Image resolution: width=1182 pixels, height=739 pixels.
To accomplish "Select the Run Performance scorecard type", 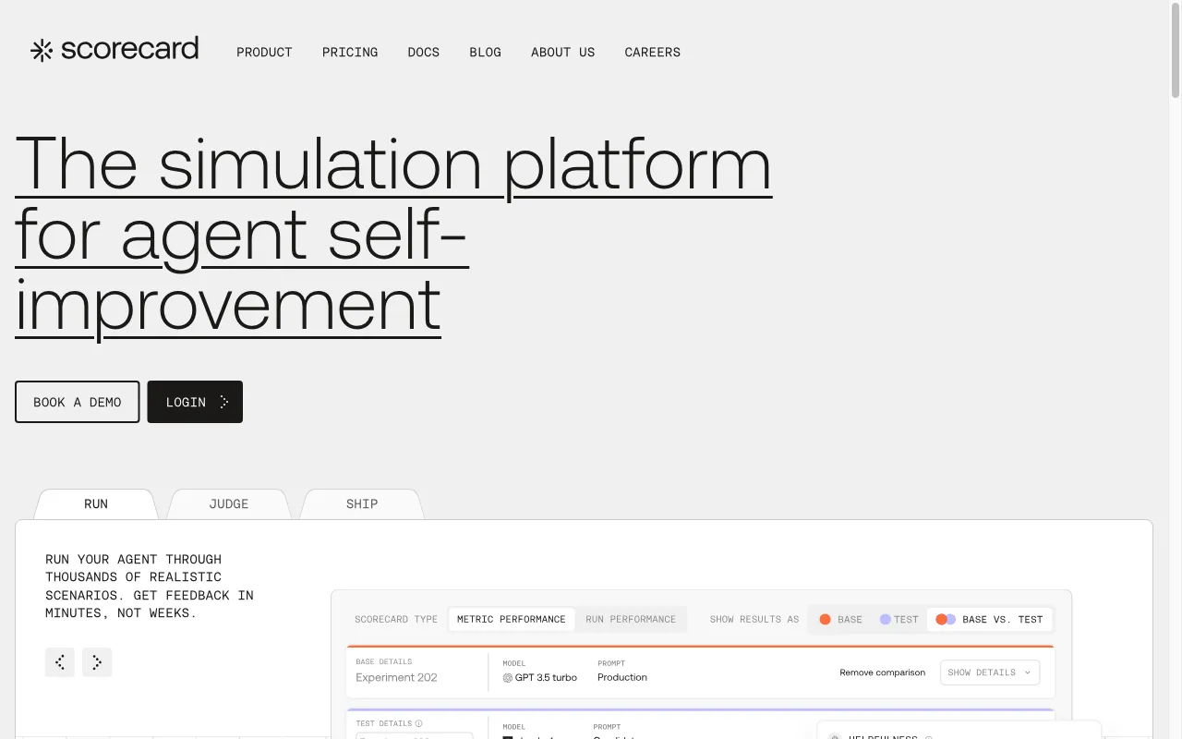I will (x=631, y=619).
